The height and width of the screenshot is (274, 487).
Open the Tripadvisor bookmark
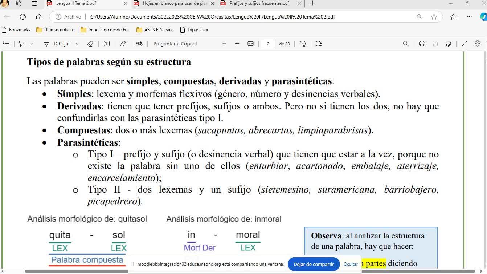(x=194, y=30)
